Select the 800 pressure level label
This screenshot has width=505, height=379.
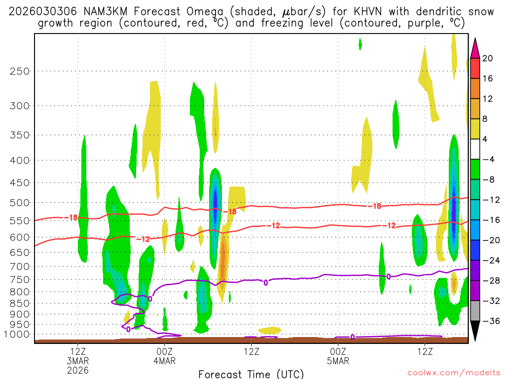point(20,292)
